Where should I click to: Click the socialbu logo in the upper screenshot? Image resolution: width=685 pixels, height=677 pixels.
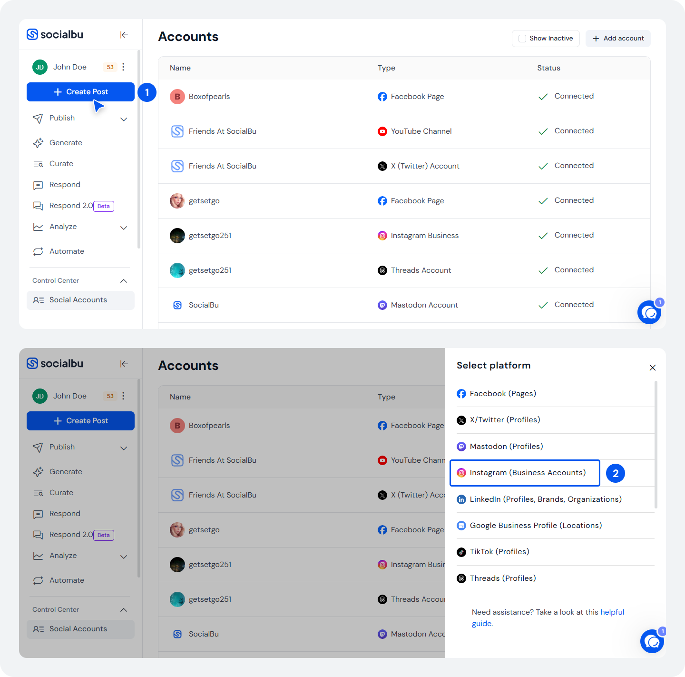pyautogui.click(x=55, y=34)
